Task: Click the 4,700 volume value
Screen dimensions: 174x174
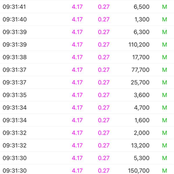Action: (142, 108)
